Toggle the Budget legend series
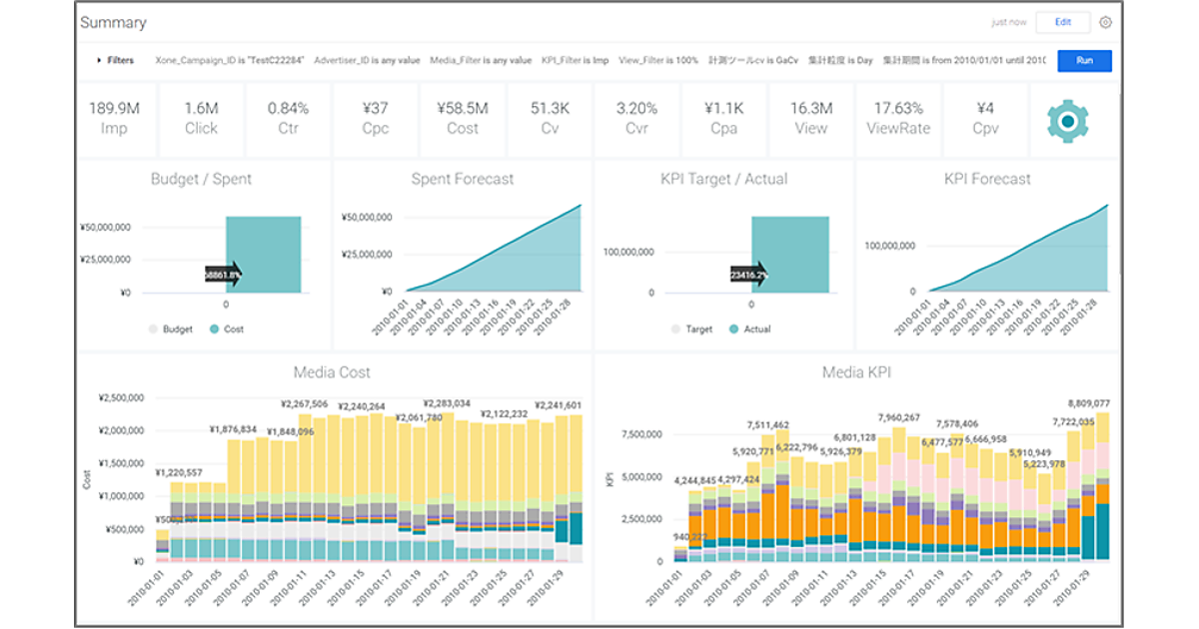Viewport: 1199px width, 629px height. click(x=171, y=328)
